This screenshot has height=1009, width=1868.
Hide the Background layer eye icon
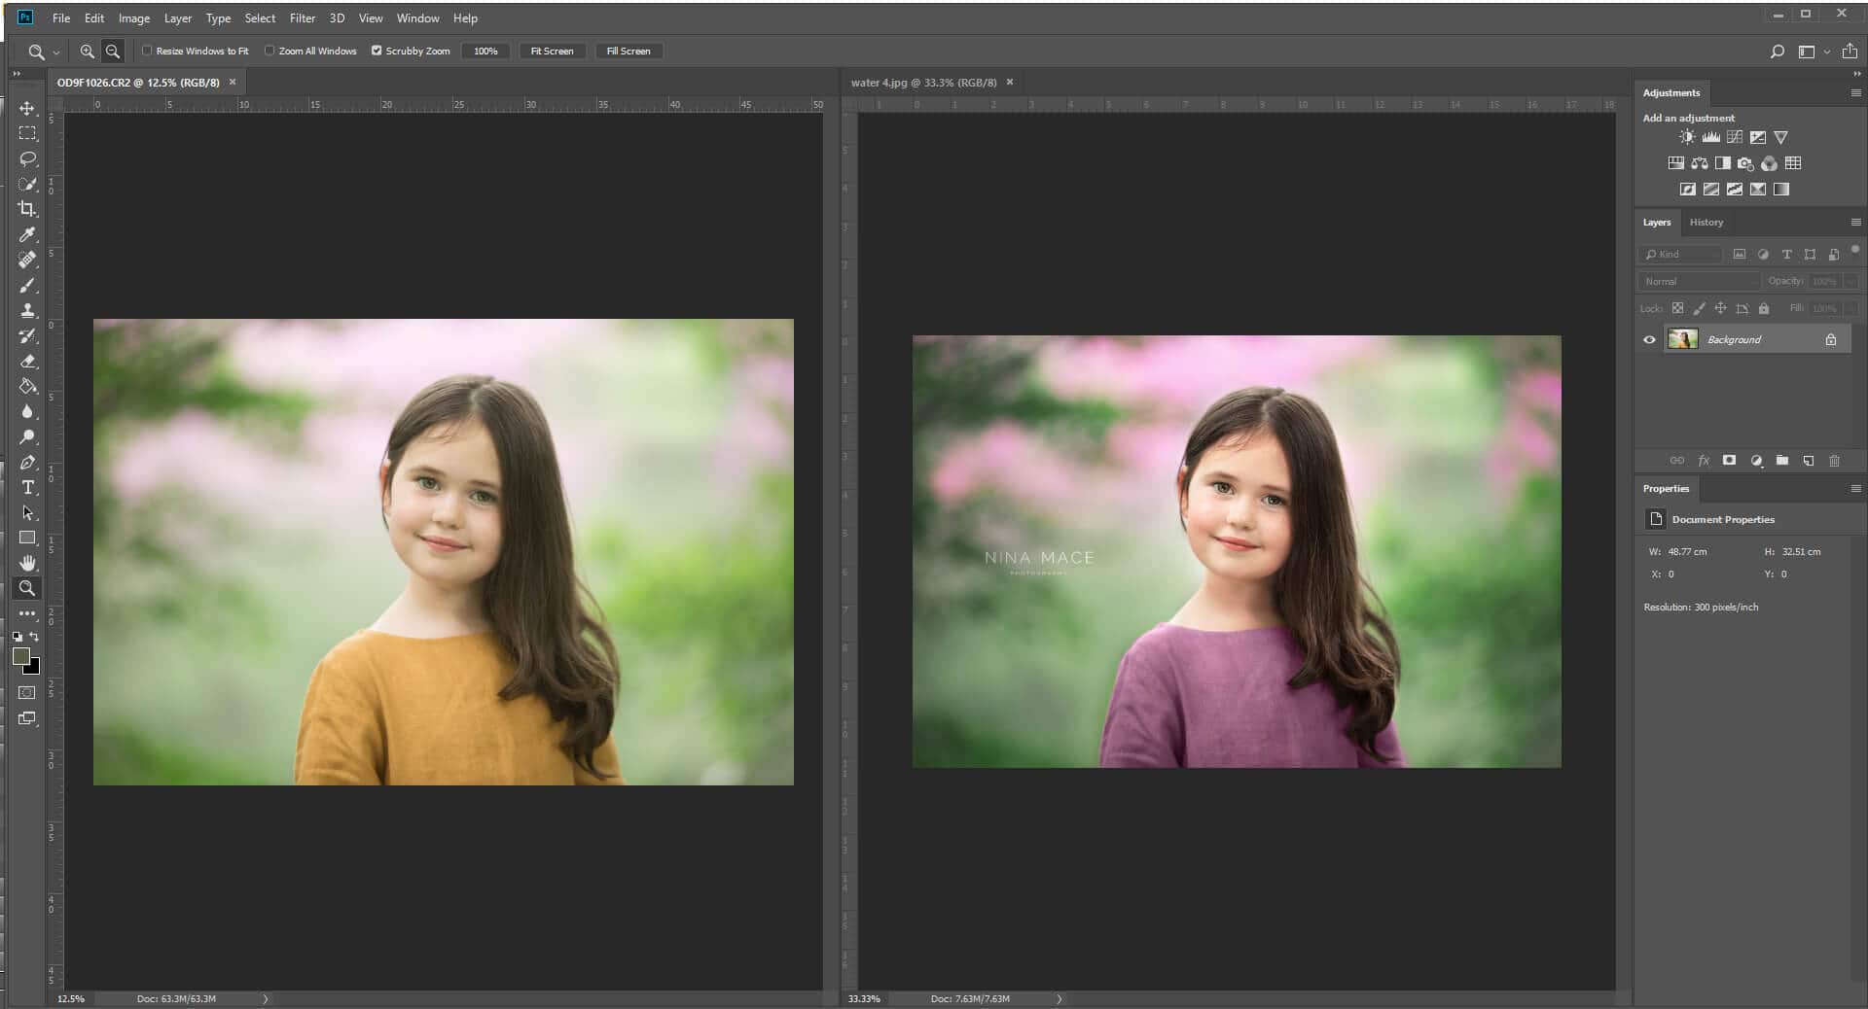(1649, 340)
